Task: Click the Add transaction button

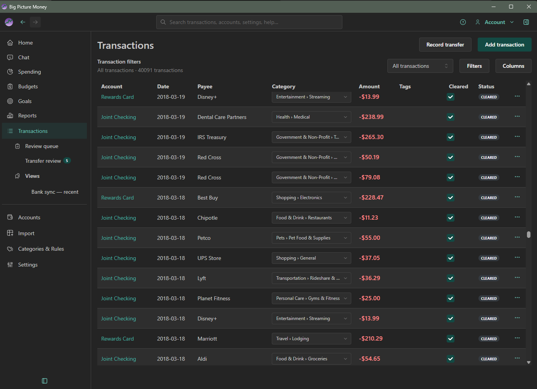Action: click(504, 45)
